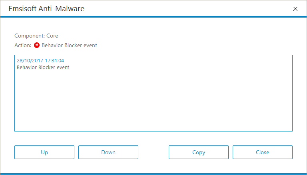Click the Up button

pos(44,152)
